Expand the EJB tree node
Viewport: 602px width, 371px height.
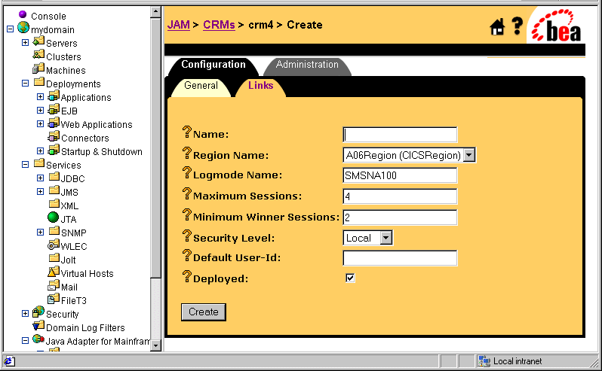(x=40, y=111)
